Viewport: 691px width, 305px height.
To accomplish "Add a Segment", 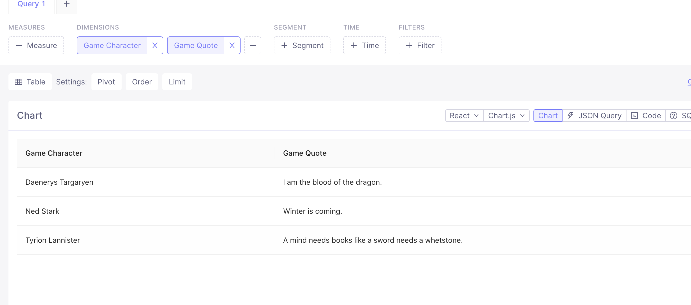I will tap(302, 46).
